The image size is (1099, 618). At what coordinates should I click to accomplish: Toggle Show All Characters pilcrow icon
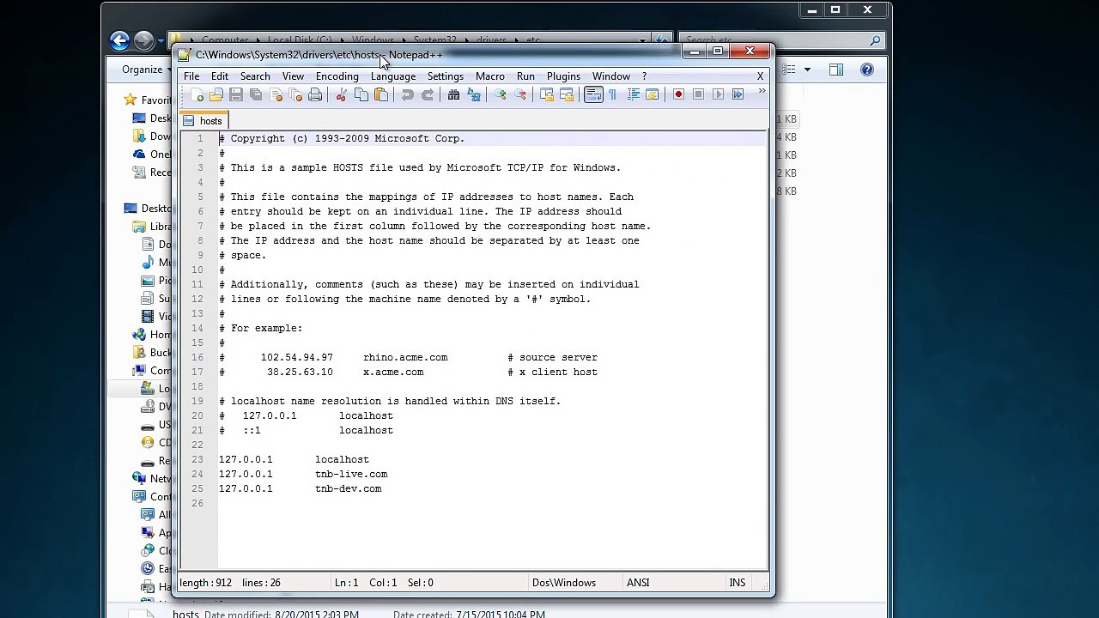(x=612, y=94)
